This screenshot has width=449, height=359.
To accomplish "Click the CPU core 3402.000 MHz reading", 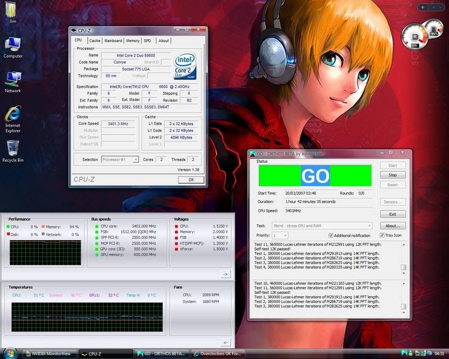I will tap(144, 226).
